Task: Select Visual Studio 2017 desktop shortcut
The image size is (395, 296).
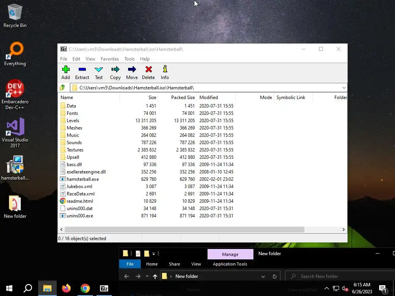Action: point(15,133)
